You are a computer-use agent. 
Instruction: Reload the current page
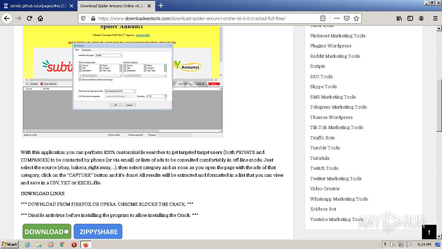(29, 18)
